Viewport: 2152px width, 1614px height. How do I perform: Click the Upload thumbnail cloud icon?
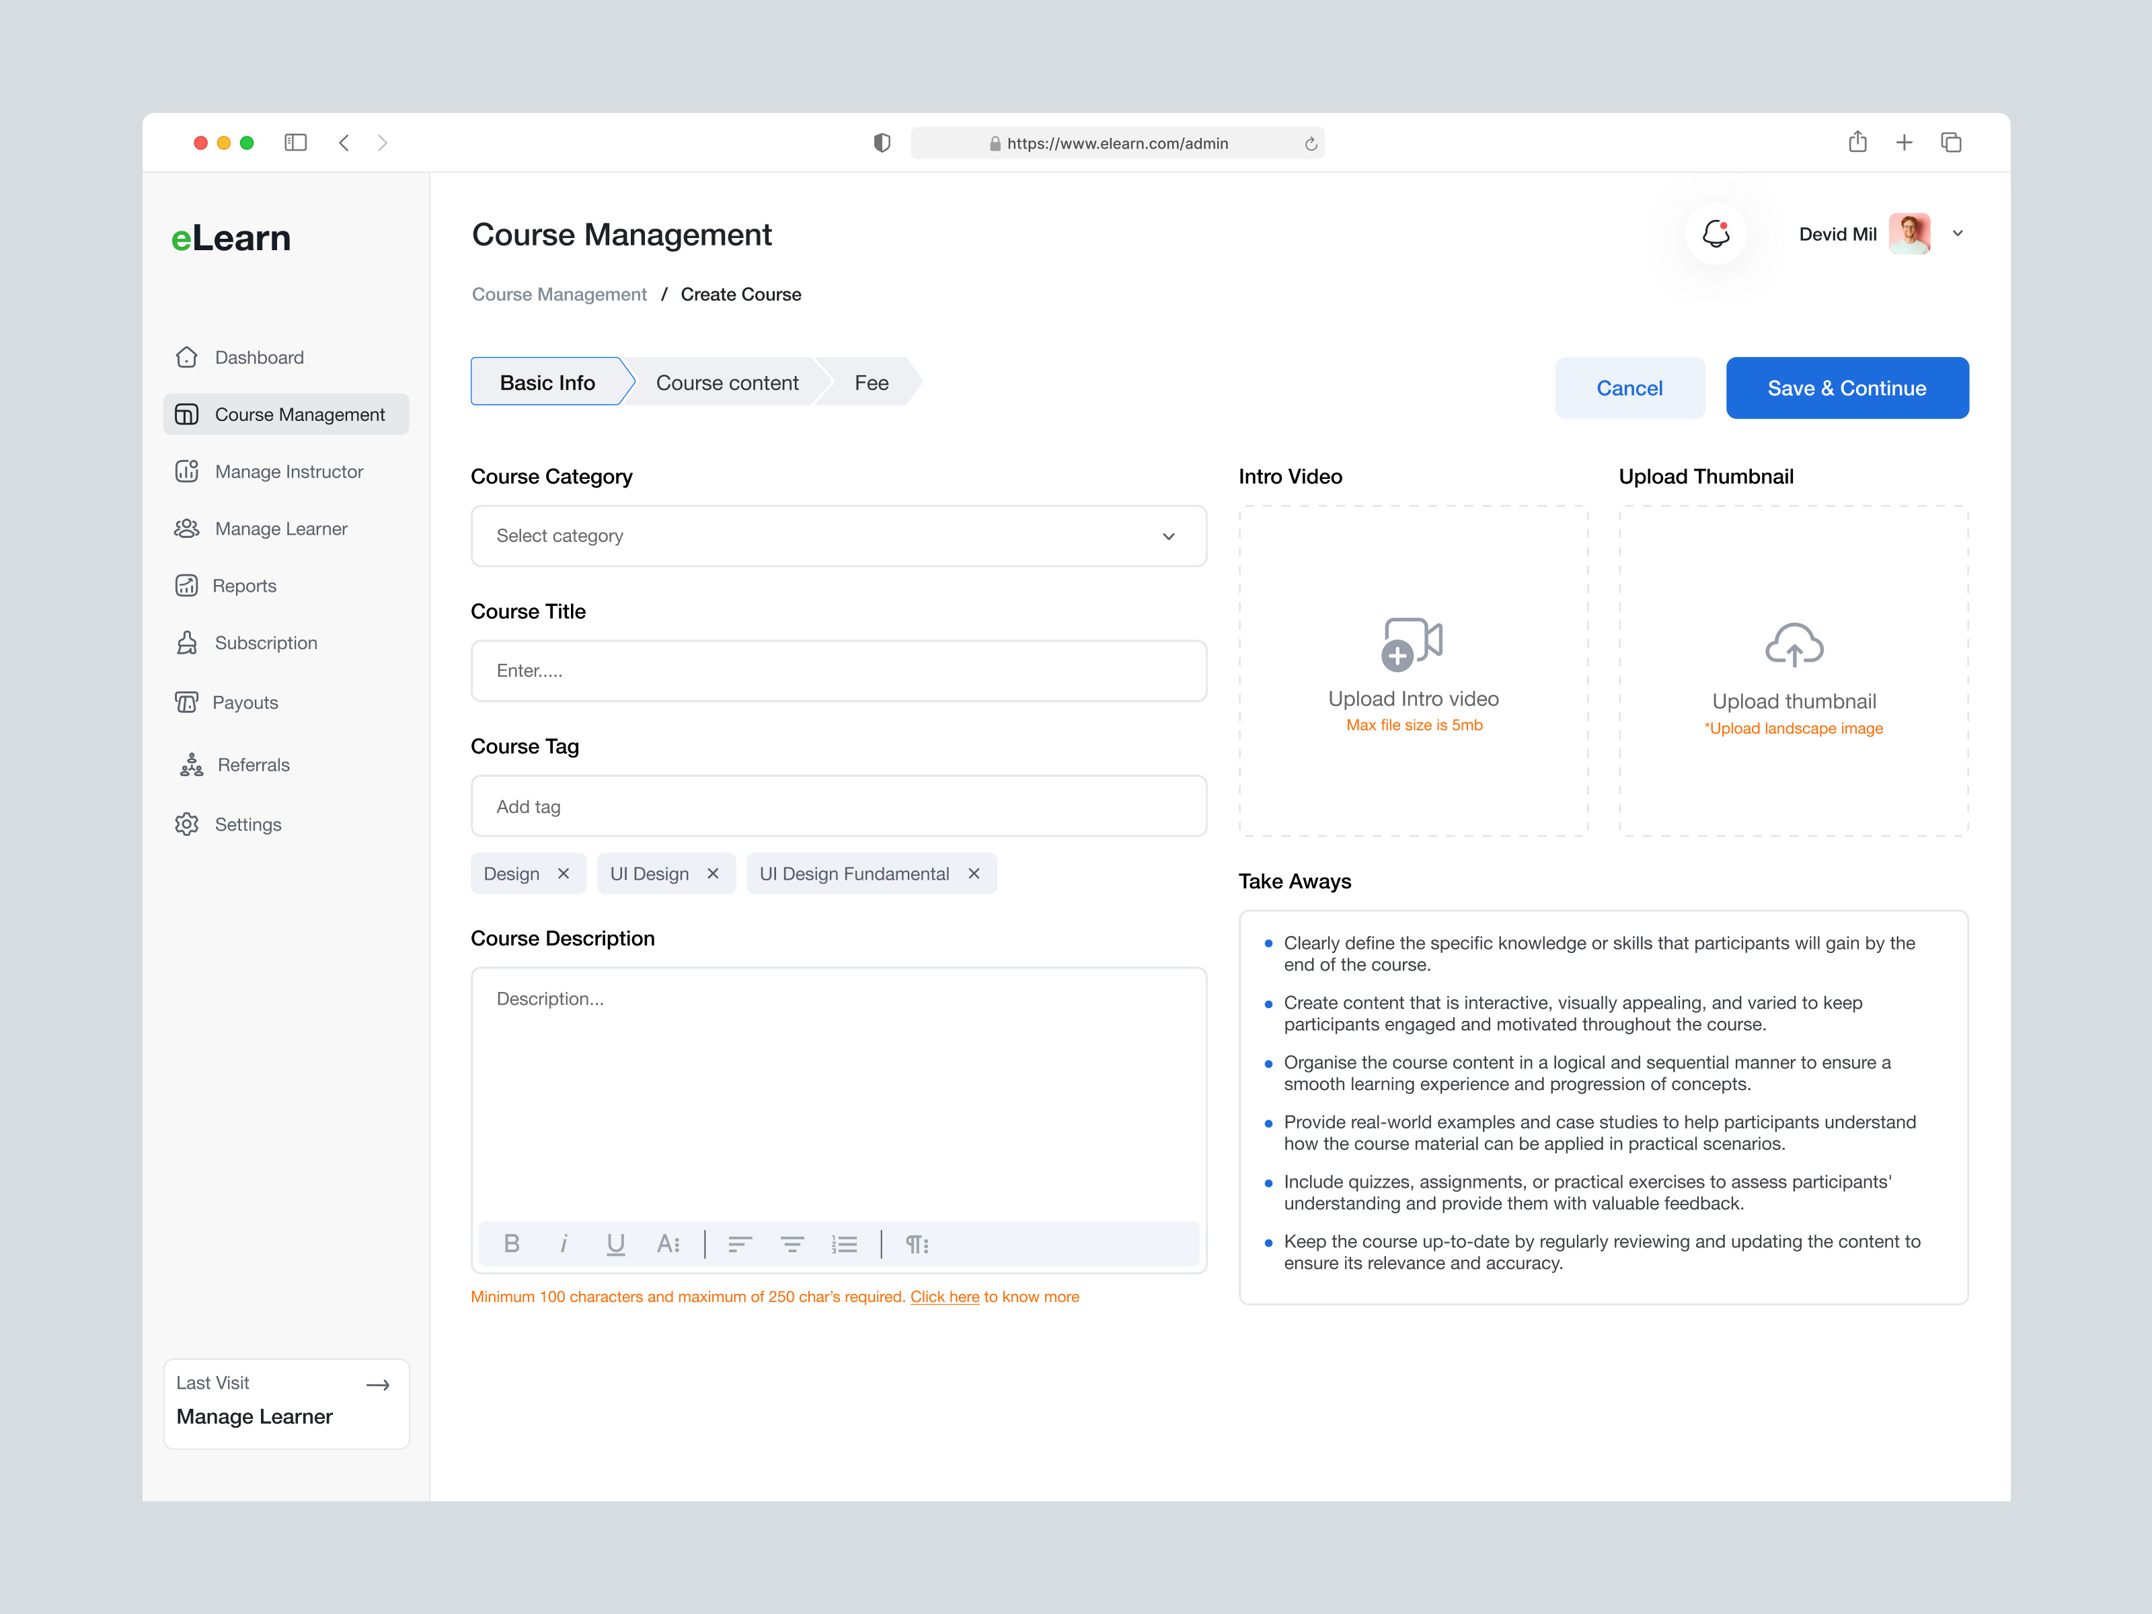tap(1793, 644)
